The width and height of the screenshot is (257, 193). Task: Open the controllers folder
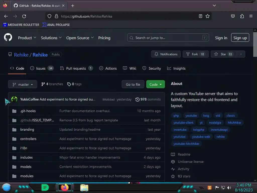tap(28, 139)
